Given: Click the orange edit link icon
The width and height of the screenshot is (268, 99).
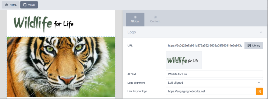Looking at the screenshot, I should [259, 91].
